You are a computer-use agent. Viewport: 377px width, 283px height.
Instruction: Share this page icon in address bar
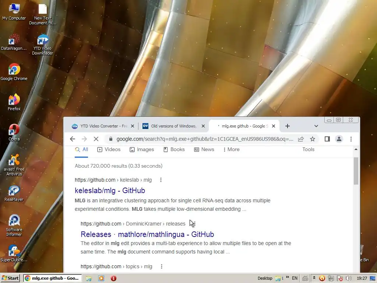tap(301, 139)
